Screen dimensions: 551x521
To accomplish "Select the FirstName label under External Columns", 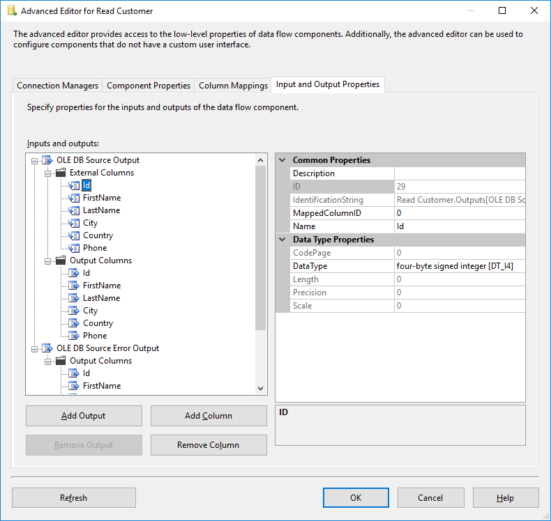I will (102, 198).
